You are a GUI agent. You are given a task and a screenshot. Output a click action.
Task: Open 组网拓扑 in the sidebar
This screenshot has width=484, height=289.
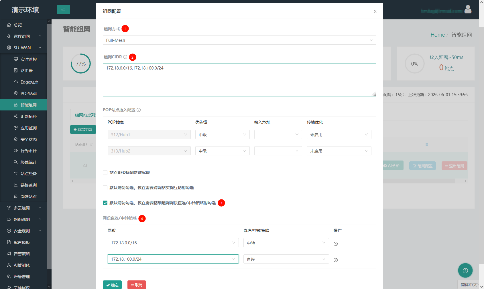pyautogui.click(x=23, y=116)
